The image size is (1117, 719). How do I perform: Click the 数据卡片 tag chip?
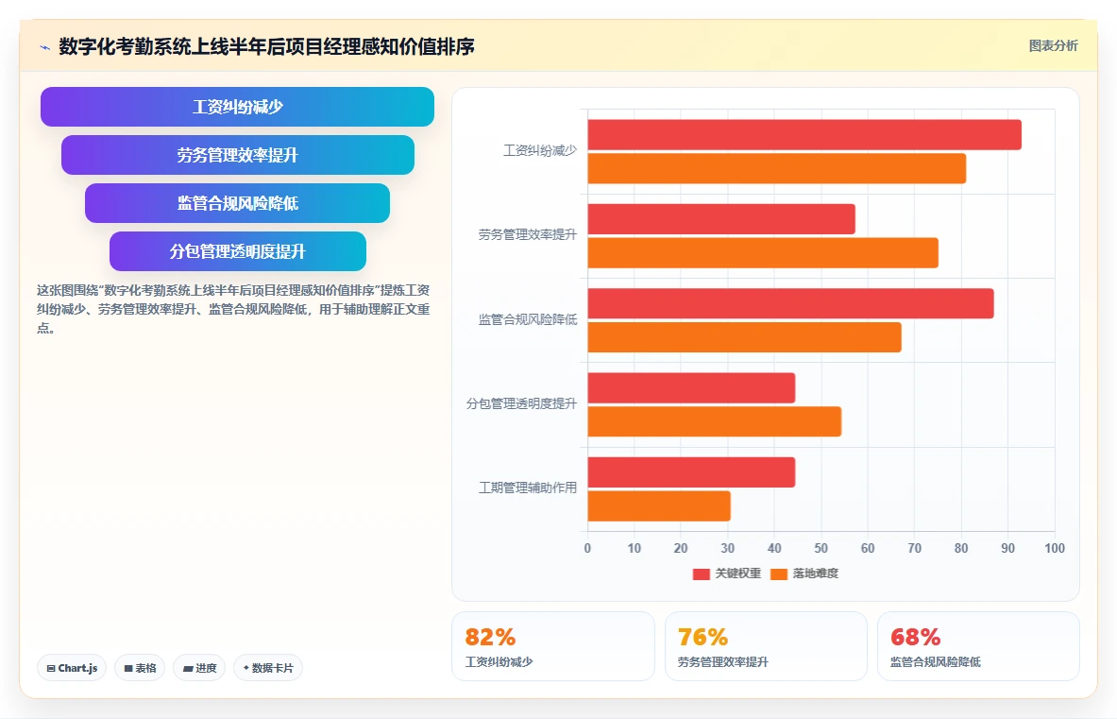268,668
